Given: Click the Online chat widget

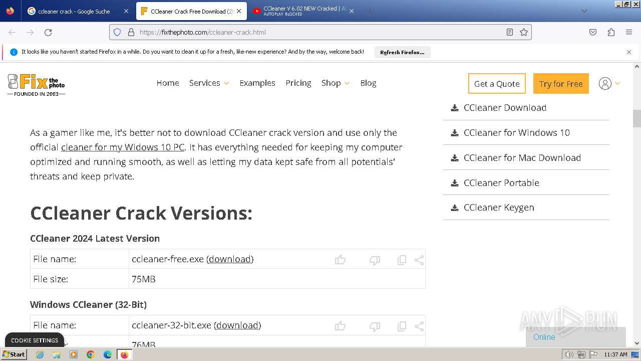Looking at the screenshot, I should click(x=576, y=337).
